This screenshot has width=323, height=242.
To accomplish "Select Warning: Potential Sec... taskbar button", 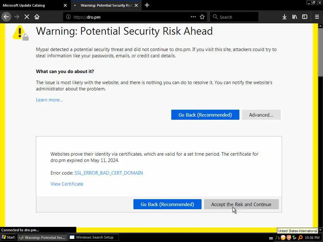I will (x=42, y=237).
